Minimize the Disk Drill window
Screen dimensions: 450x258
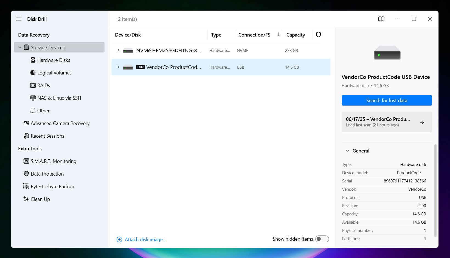397,19
